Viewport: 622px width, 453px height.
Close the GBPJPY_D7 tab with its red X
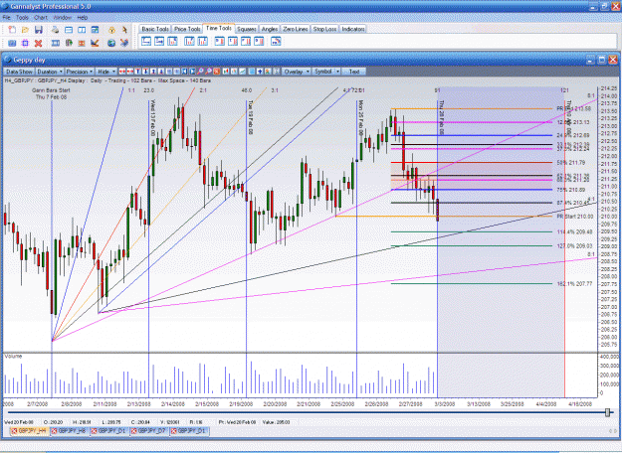coord(134,431)
